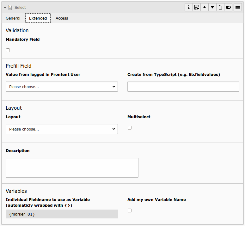Open Value from logged in Frontent User dropdown
The height and width of the screenshot is (226, 245).
pyautogui.click(x=62, y=87)
